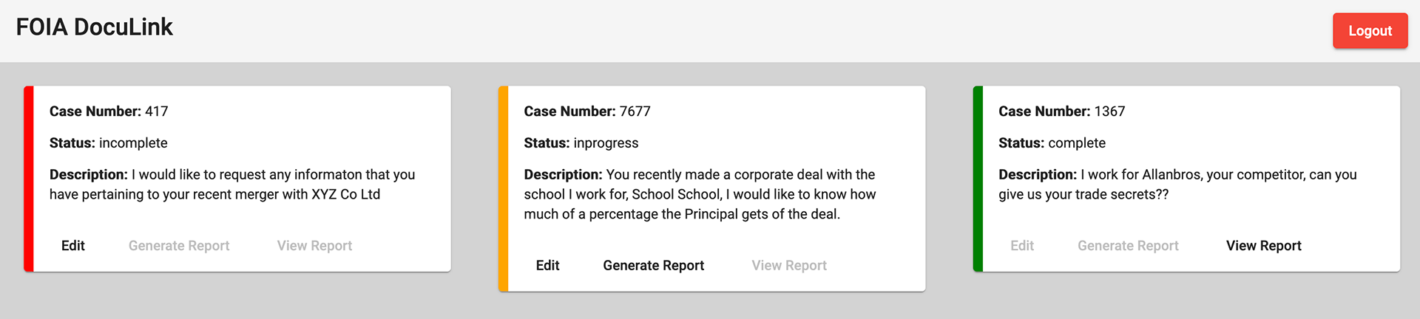The width and height of the screenshot is (1420, 319).
Task: Click the green status bar of case 1367
Action: (x=978, y=179)
